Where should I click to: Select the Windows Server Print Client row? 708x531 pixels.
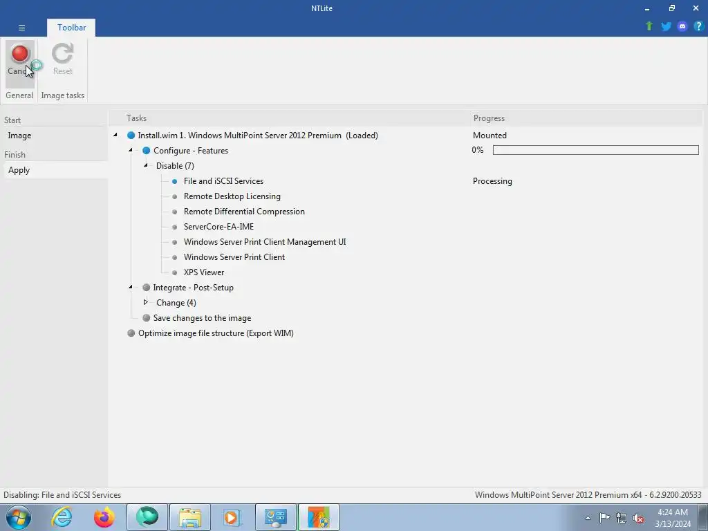234,257
